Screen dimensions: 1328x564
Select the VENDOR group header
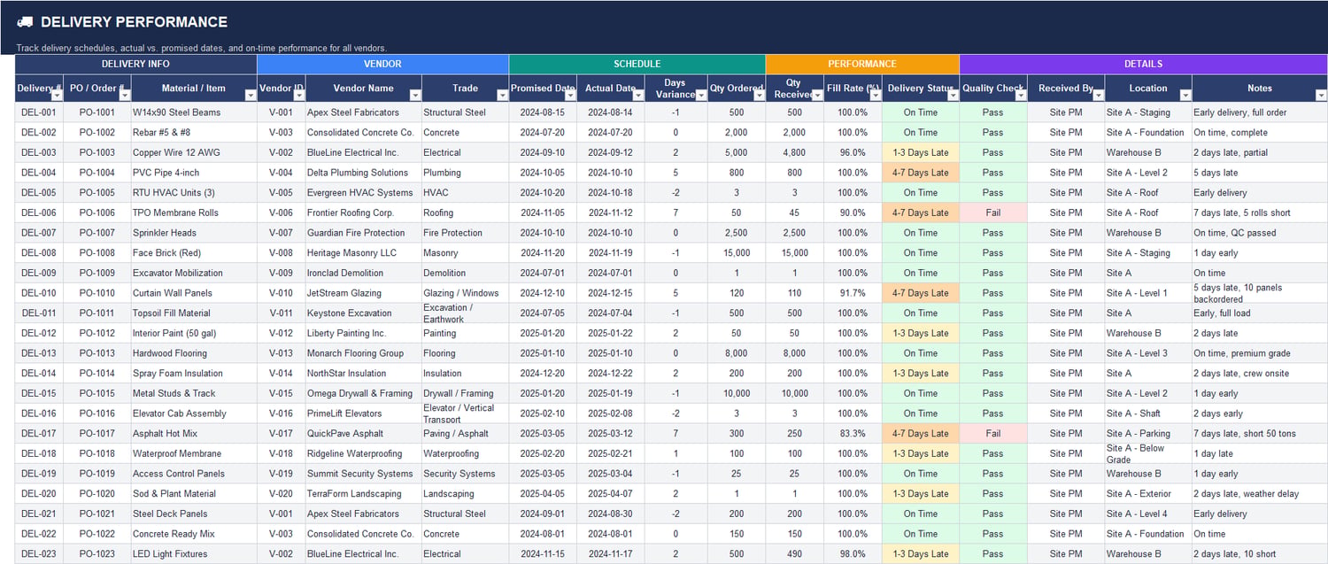[382, 64]
